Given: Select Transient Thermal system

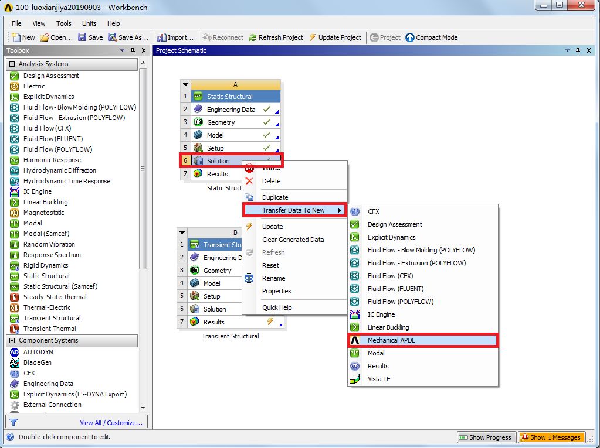Looking at the screenshot, I should pos(49,329).
